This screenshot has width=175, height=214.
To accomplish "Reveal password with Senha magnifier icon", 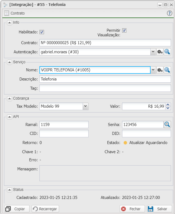I will tap(167, 124).
